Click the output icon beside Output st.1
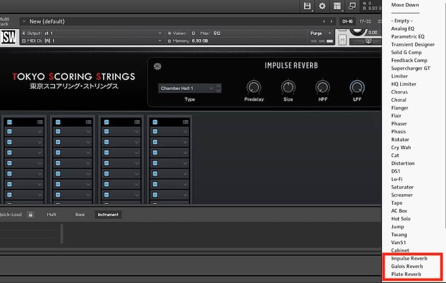446x283 pixels. [x=24, y=33]
